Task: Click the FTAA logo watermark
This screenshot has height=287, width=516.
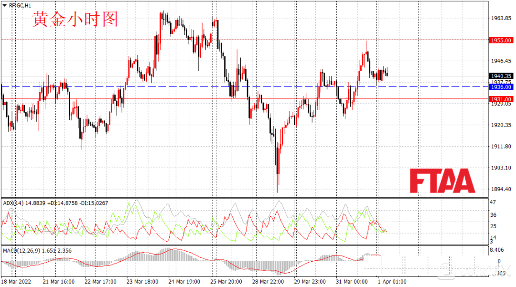Action: (x=442, y=181)
